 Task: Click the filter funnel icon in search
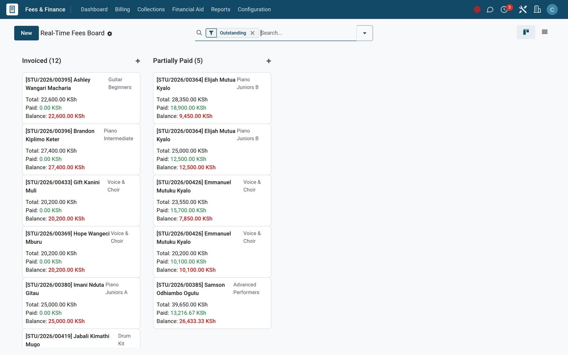[211, 33]
